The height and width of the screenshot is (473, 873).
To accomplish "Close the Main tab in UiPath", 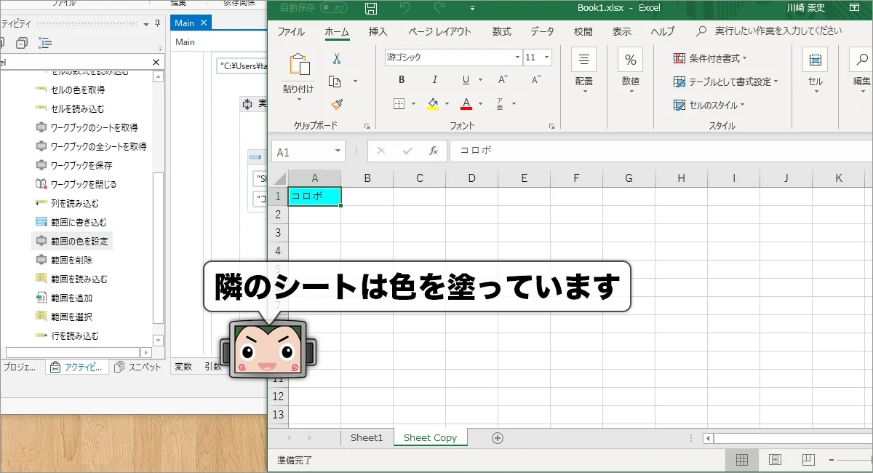I will (204, 23).
